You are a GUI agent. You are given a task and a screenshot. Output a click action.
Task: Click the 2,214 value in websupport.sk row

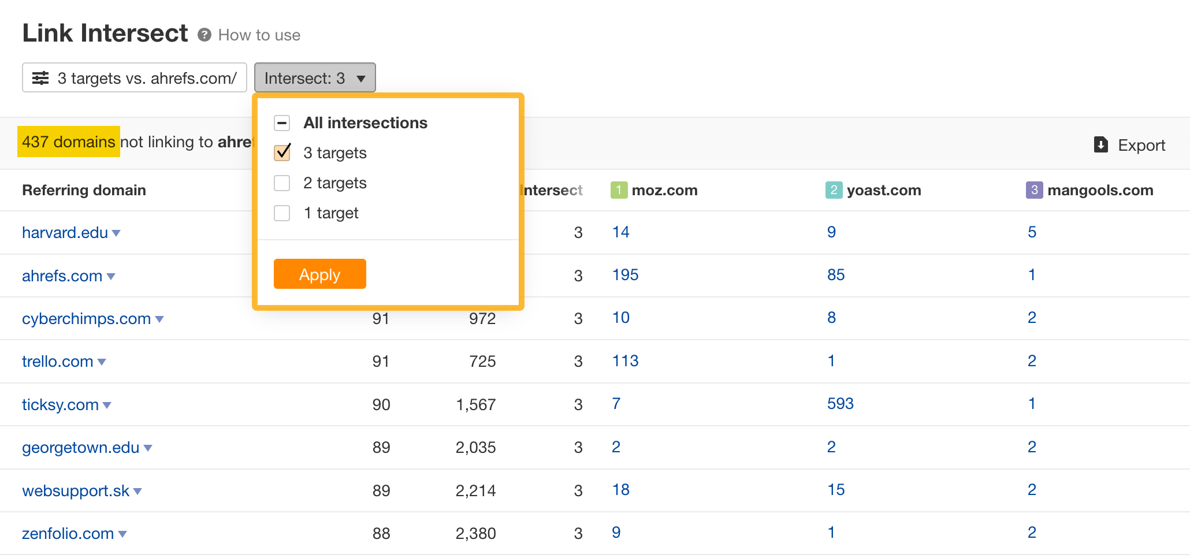[475, 491]
